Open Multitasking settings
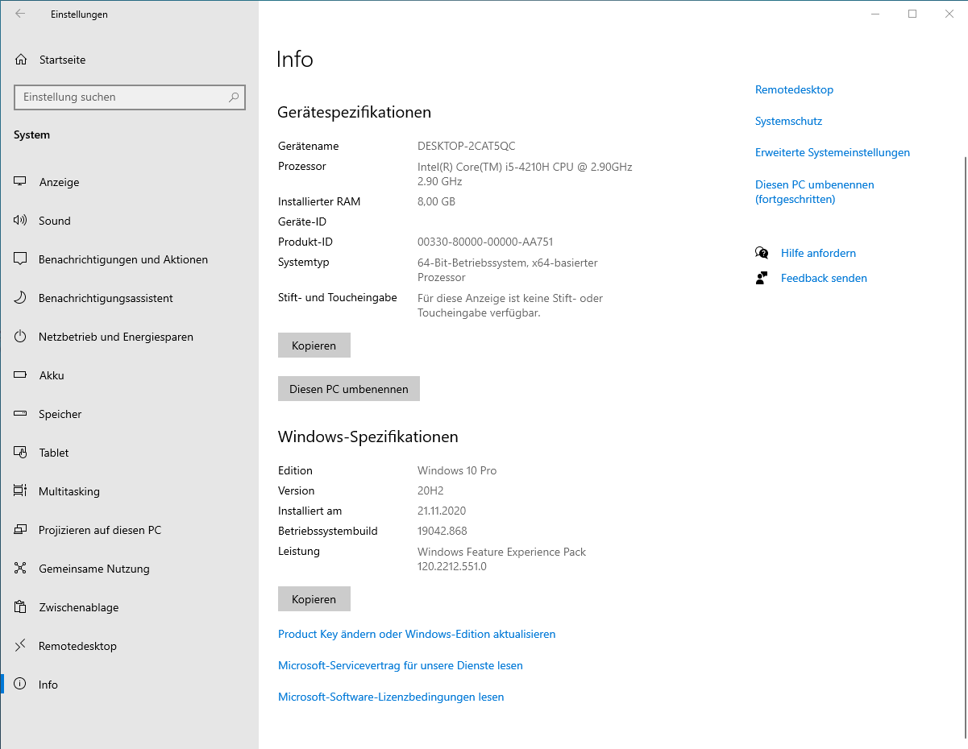 pyautogui.click(x=130, y=491)
